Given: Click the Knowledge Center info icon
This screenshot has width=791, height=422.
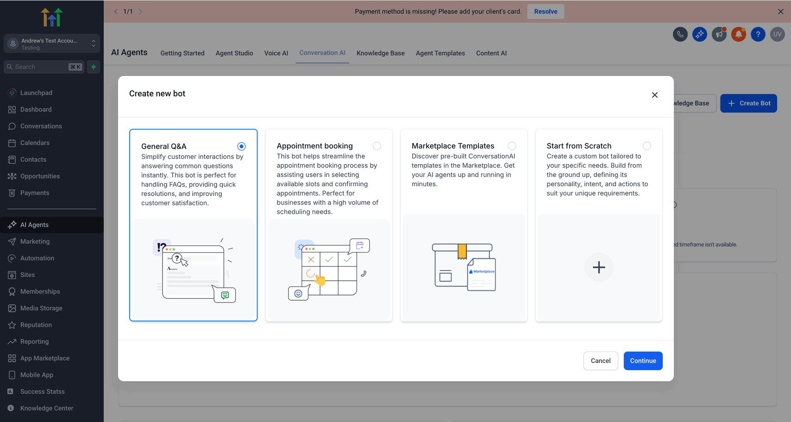Looking at the screenshot, I should (x=11, y=408).
